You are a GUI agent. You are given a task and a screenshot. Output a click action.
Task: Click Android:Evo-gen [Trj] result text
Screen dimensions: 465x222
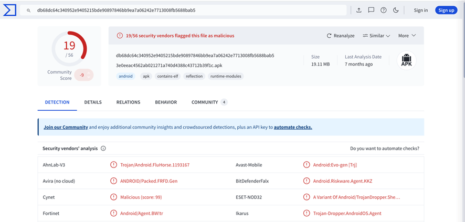(335, 165)
